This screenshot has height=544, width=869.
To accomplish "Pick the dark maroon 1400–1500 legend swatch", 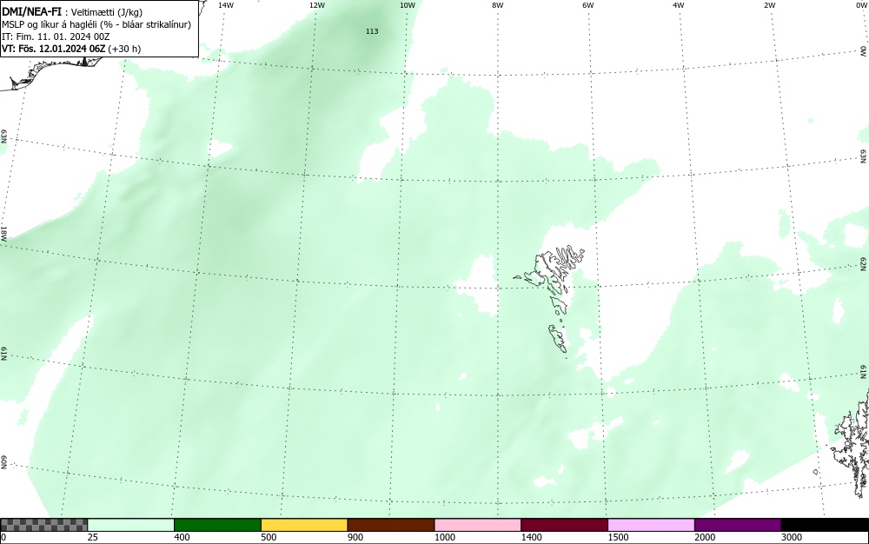I will point(564,525).
